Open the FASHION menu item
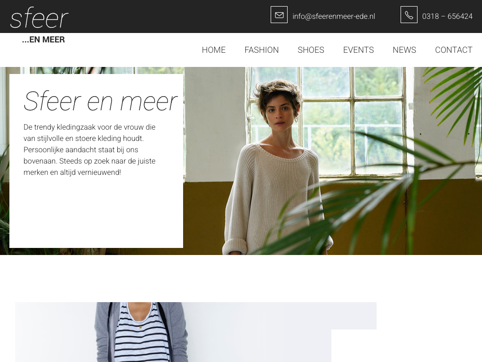482x362 pixels. pyautogui.click(x=262, y=50)
